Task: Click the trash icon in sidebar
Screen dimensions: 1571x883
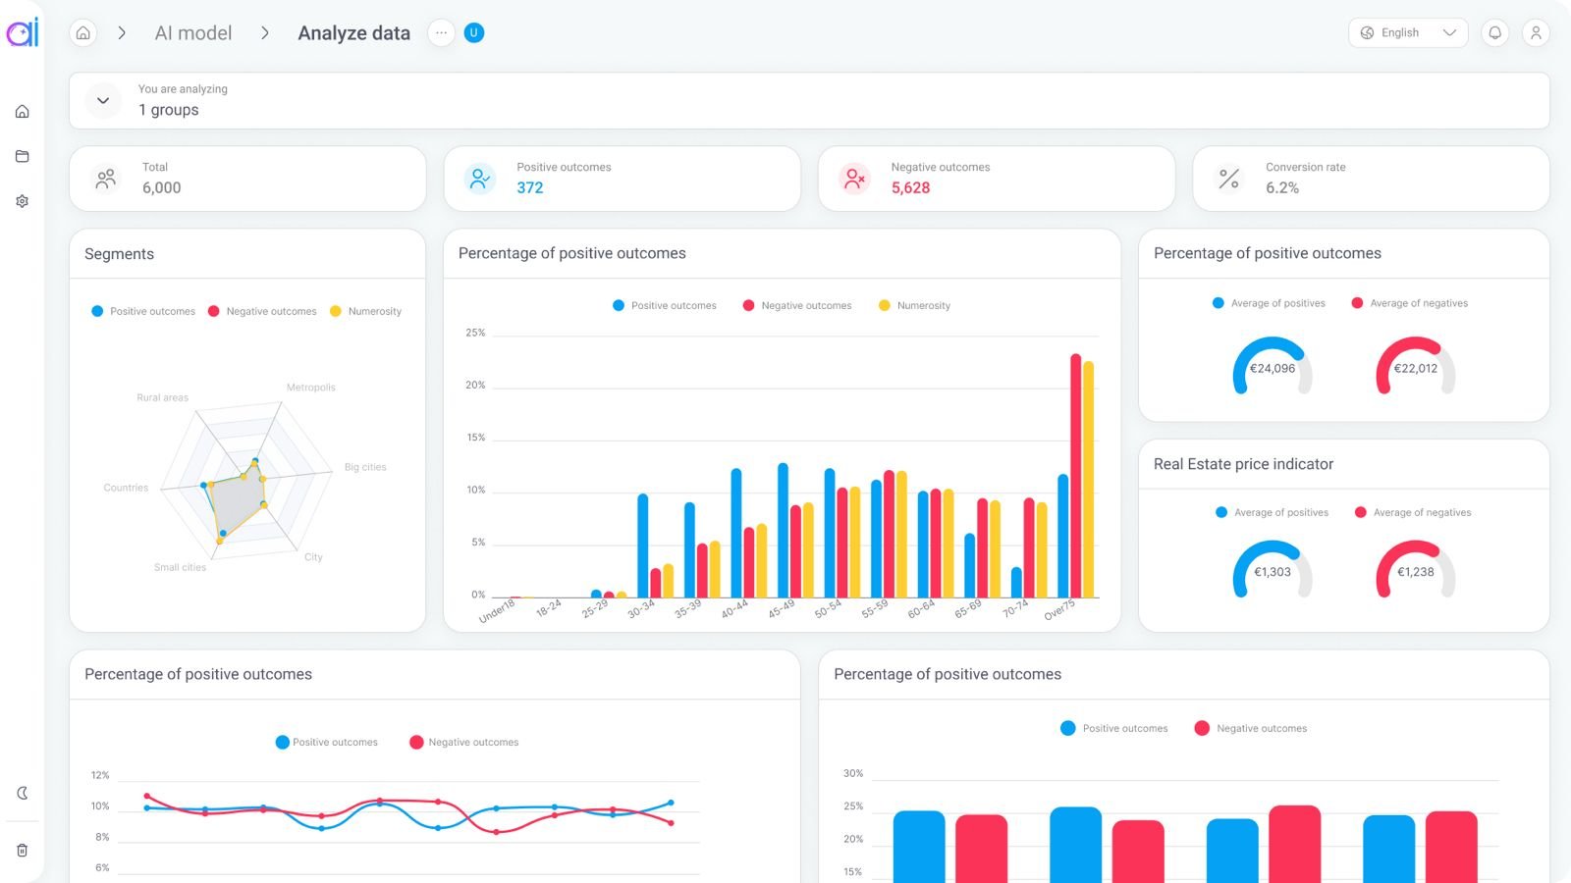Action: [x=23, y=851]
